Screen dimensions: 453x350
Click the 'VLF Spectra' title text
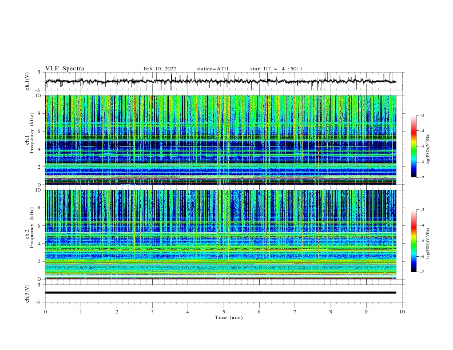pos(65,69)
